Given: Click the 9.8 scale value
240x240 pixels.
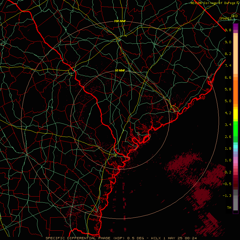Looking at the screenshot, I should 228,30.
